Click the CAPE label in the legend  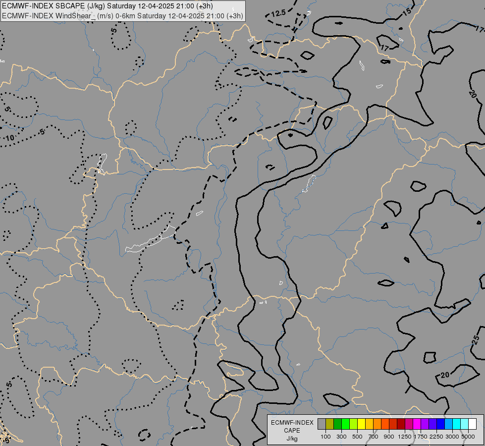[x=292, y=431]
